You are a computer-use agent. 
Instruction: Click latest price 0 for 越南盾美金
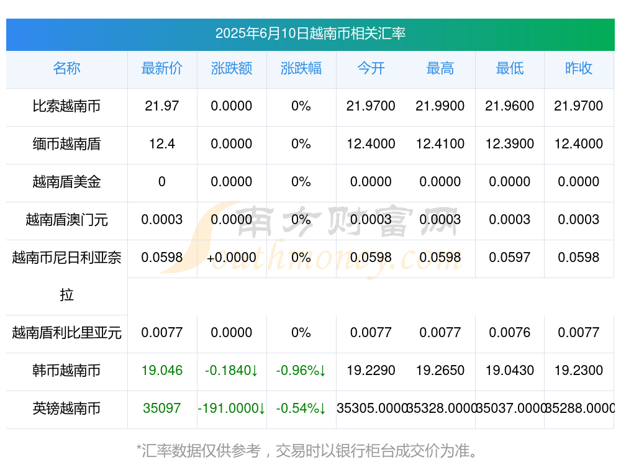(x=162, y=182)
